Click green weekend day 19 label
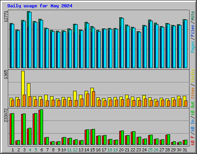Viewport: 197px width, 154px height. [115, 150]
